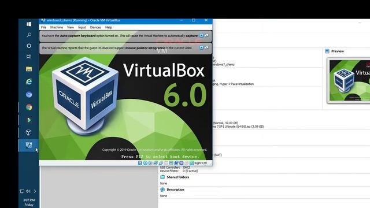Viewport: 370px width, 208px height.
Task: Open the Input menu
Action: (x=82, y=27)
